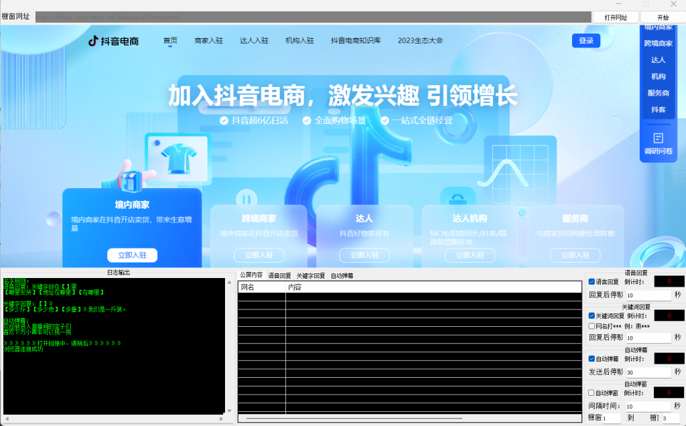686x426 pixels.
Task: Click the 间隔时间 input field
Action: pyautogui.click(x=648, y=406)
